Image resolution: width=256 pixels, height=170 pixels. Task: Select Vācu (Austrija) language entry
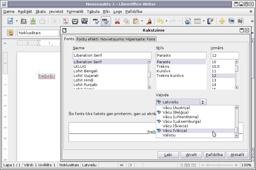195,108
